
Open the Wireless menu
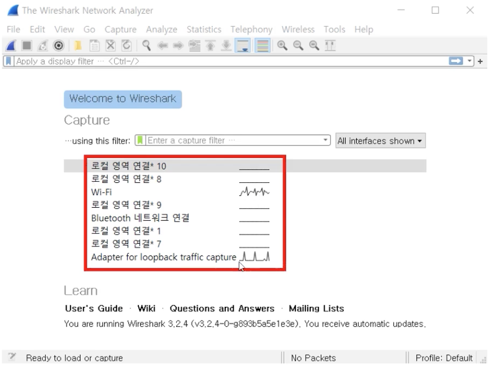coord(298,29)
